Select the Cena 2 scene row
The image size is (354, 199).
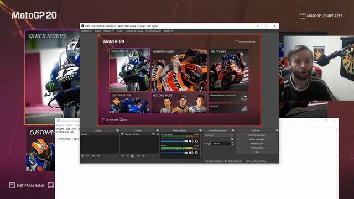pyautogui.click(x=100, y=134)
